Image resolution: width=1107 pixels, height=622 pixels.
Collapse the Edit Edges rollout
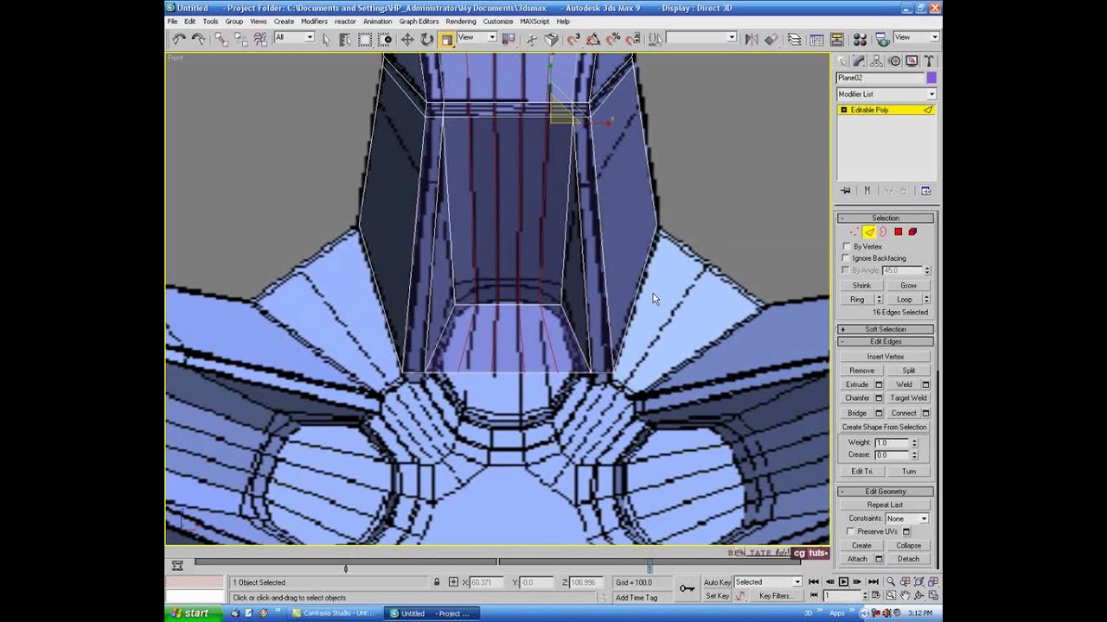(885, 341)
